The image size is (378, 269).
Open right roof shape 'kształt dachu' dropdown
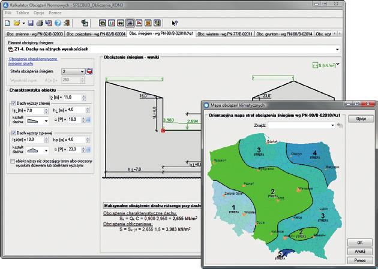pos(46,150)
